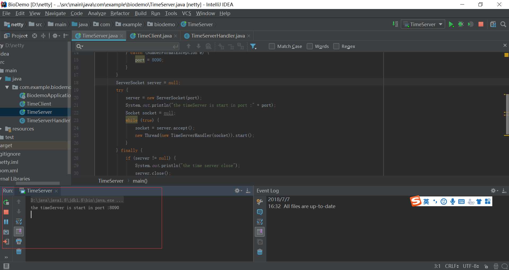The width and height of the screenshot is (509, 270).
Task: Debug TimeServer with the bug icon
Action: (461, 24)
